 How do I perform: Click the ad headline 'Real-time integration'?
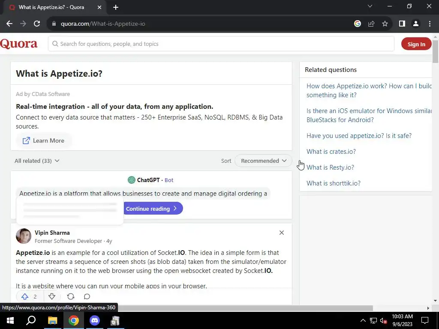[x=114, y=107]
